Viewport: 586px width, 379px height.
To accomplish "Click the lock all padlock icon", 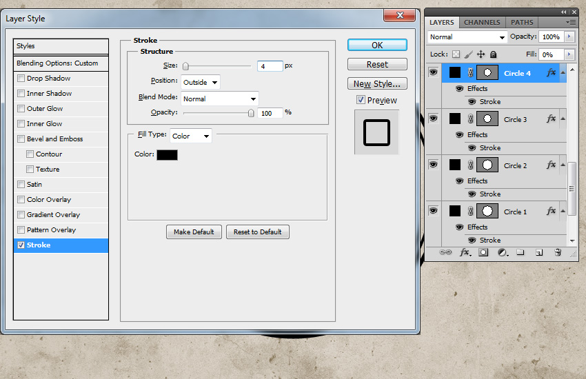I will [x=493, y=54].
